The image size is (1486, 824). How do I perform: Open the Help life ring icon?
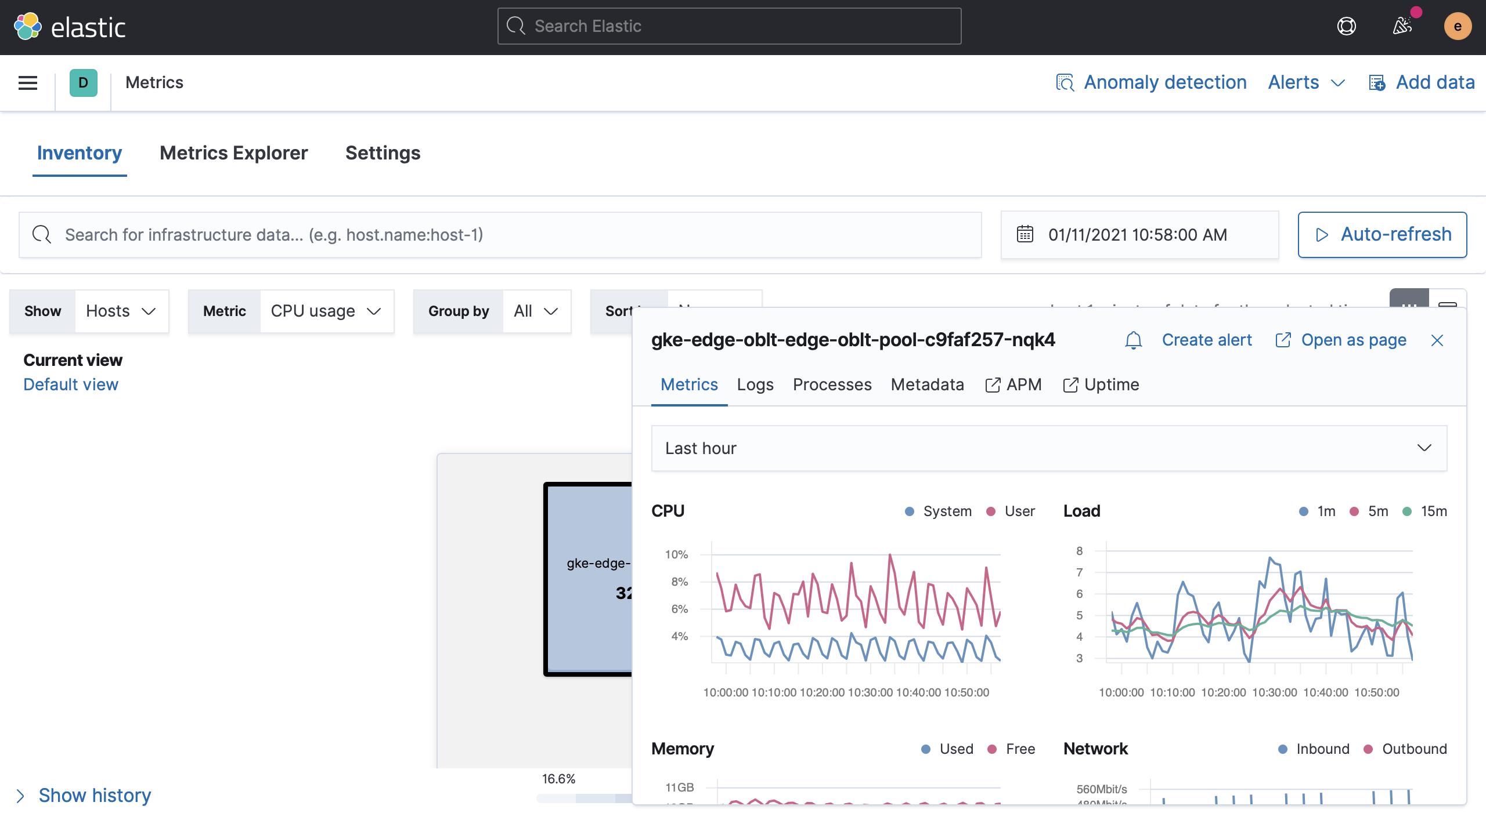1346,26
